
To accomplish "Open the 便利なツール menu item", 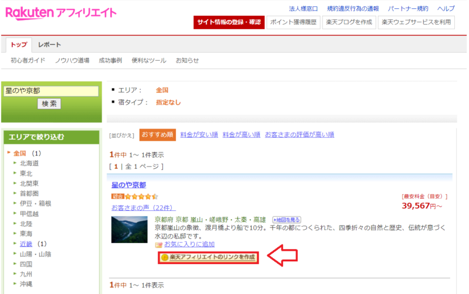I will (150, 61).
